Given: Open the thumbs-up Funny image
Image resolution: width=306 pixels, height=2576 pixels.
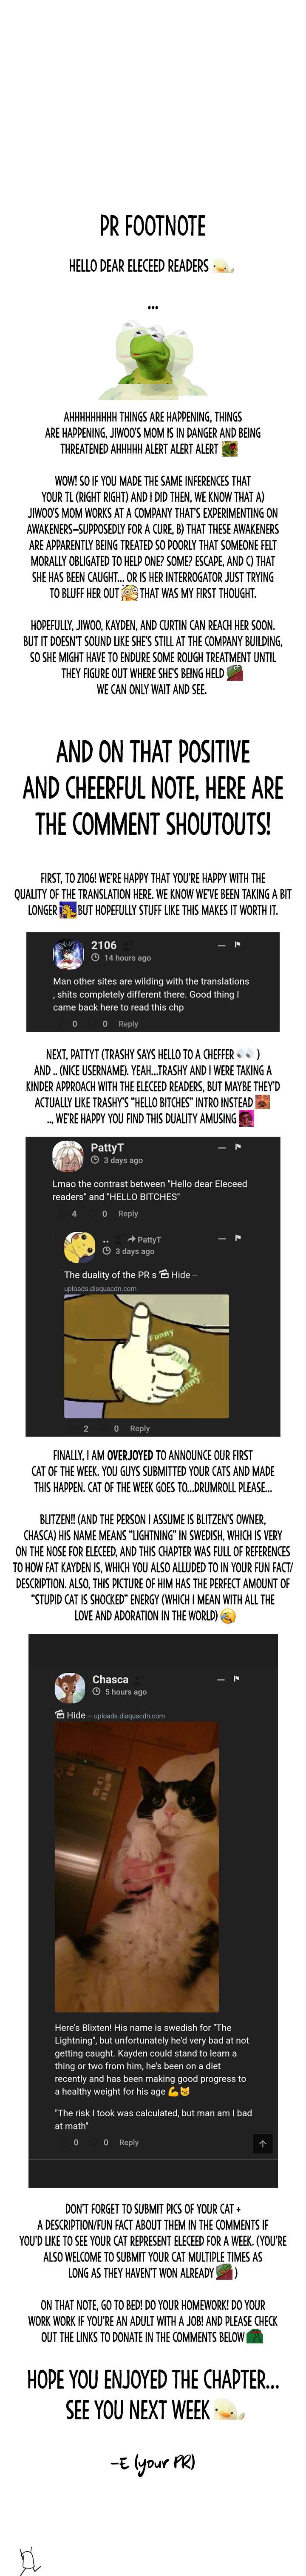Looking at the screenshot, I should (146, 1356).
